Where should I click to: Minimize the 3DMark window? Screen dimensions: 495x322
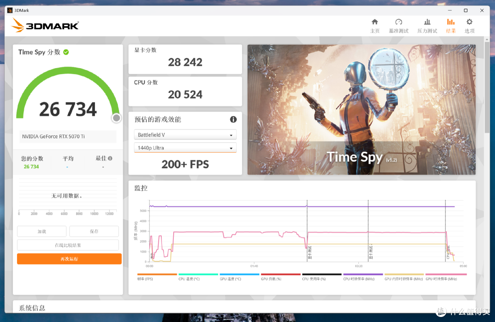click(450, 11)
